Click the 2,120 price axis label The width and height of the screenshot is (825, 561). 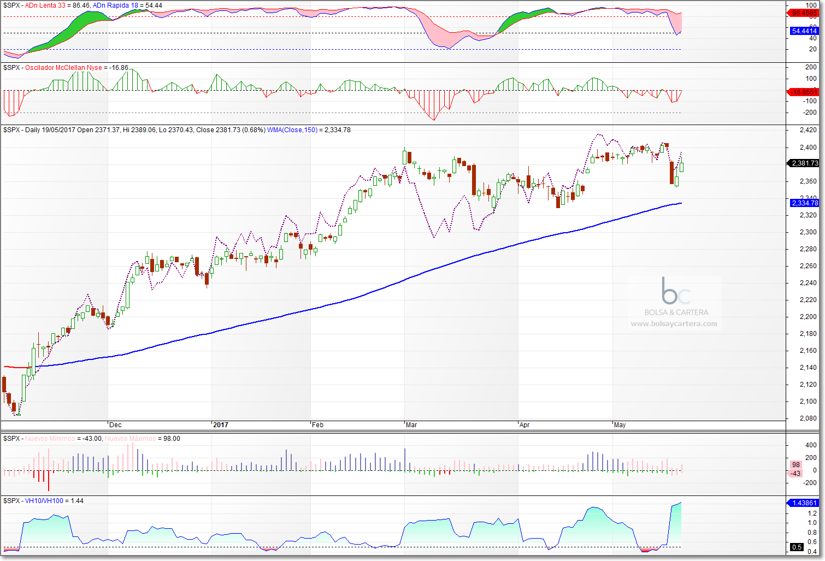[x=808, y=385]
